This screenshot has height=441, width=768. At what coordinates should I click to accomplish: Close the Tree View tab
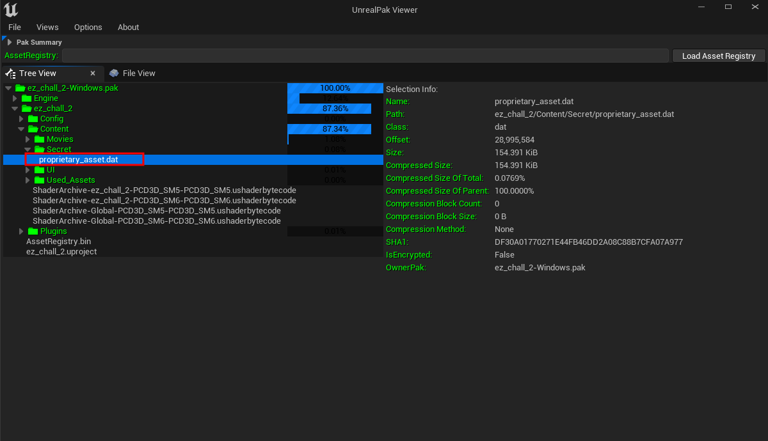point(92,73)
